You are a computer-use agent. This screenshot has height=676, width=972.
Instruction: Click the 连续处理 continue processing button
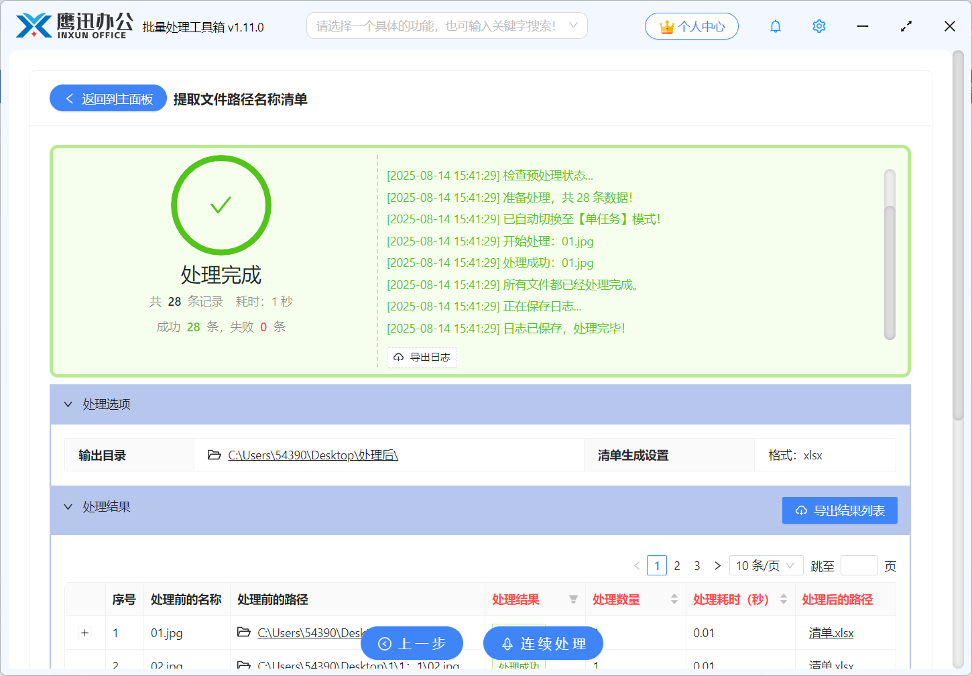coord(543,644)
